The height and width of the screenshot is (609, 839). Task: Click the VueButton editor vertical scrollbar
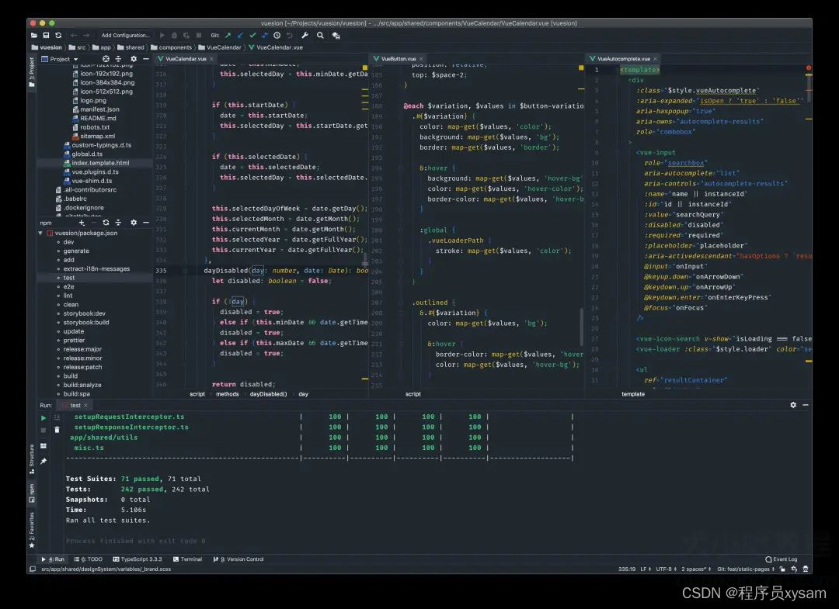point(581,326)
